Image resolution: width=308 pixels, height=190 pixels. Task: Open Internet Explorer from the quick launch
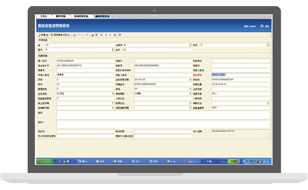[60, 161]
